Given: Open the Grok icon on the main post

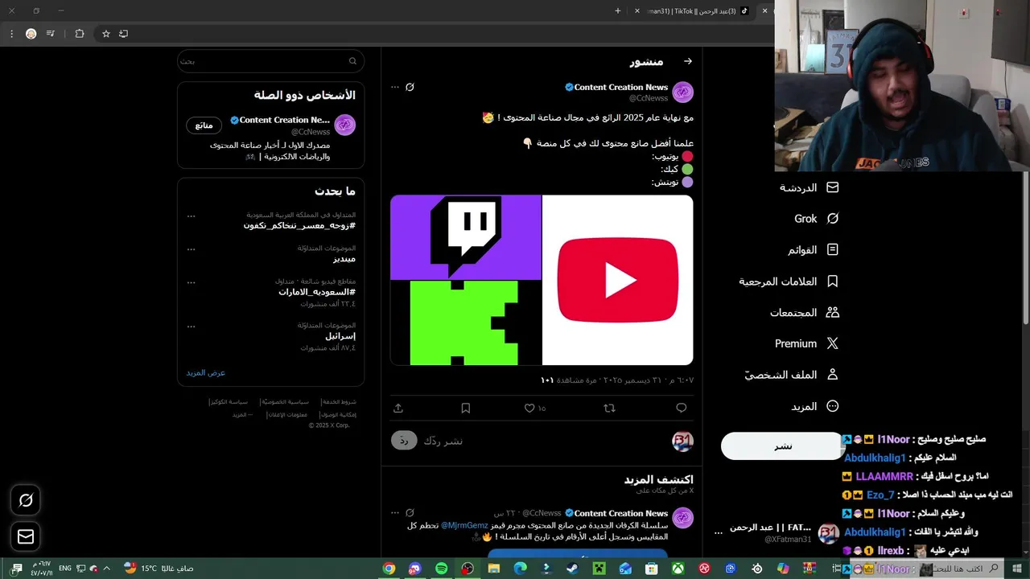Looking at the screenshot, I should click(410, 87).
